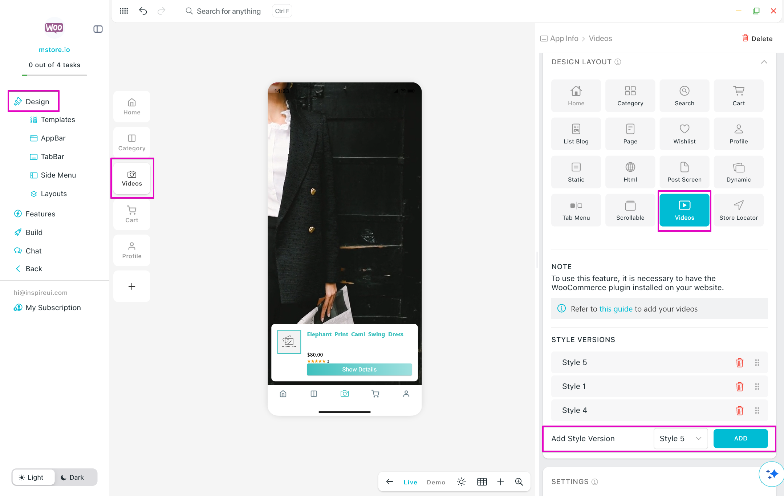
Task: Click the AI sparkle assistant button
Action: (772, 474)
